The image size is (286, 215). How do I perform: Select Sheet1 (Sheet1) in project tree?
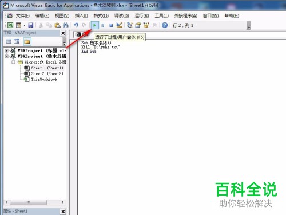click(x=47, y=68)
